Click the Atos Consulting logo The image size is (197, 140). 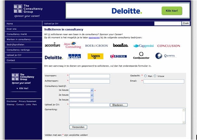pos(72,45)
